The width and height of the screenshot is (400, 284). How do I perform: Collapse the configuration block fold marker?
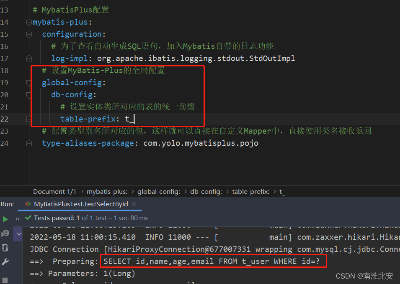click(29, 35)
